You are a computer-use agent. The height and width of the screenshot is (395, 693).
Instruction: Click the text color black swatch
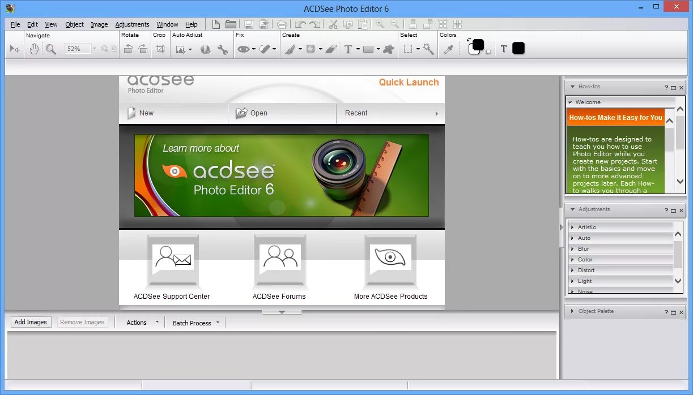coord(518,49)
